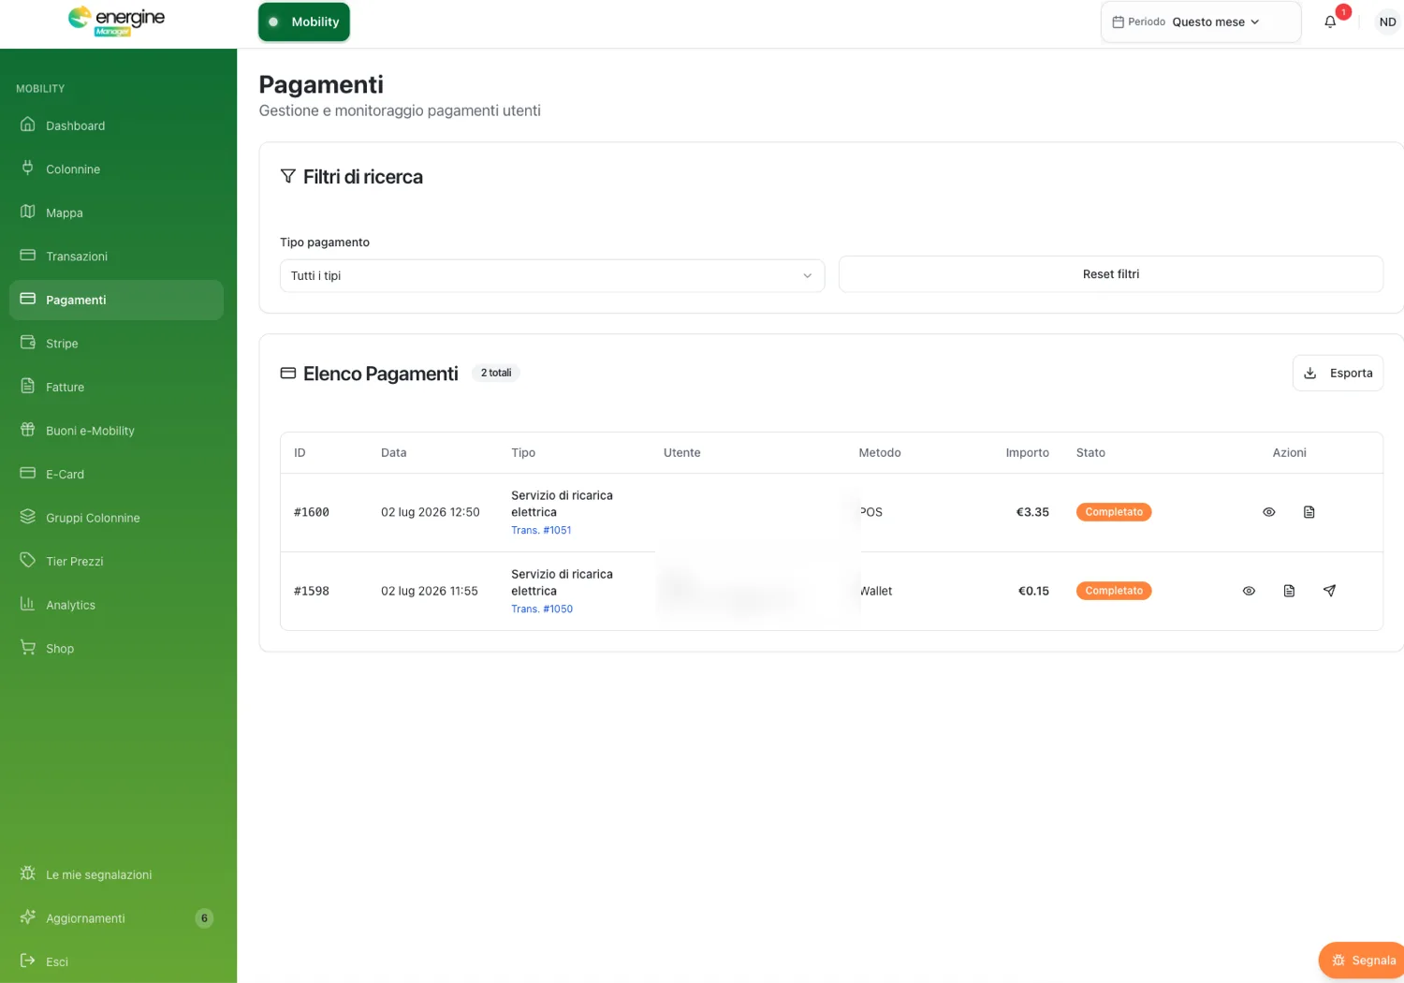Open transaction link Trans. #1051
1404x983 pixels.
pos(541,530)
